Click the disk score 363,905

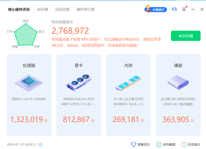(x=176, y=119)
